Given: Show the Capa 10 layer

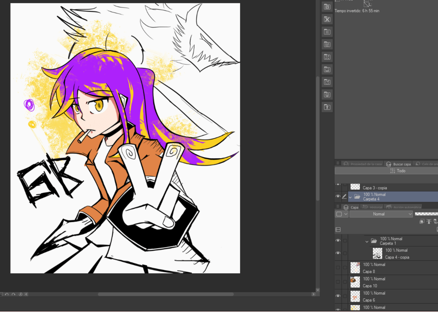Looking at the screenshot, I should (x=338, y=282).
